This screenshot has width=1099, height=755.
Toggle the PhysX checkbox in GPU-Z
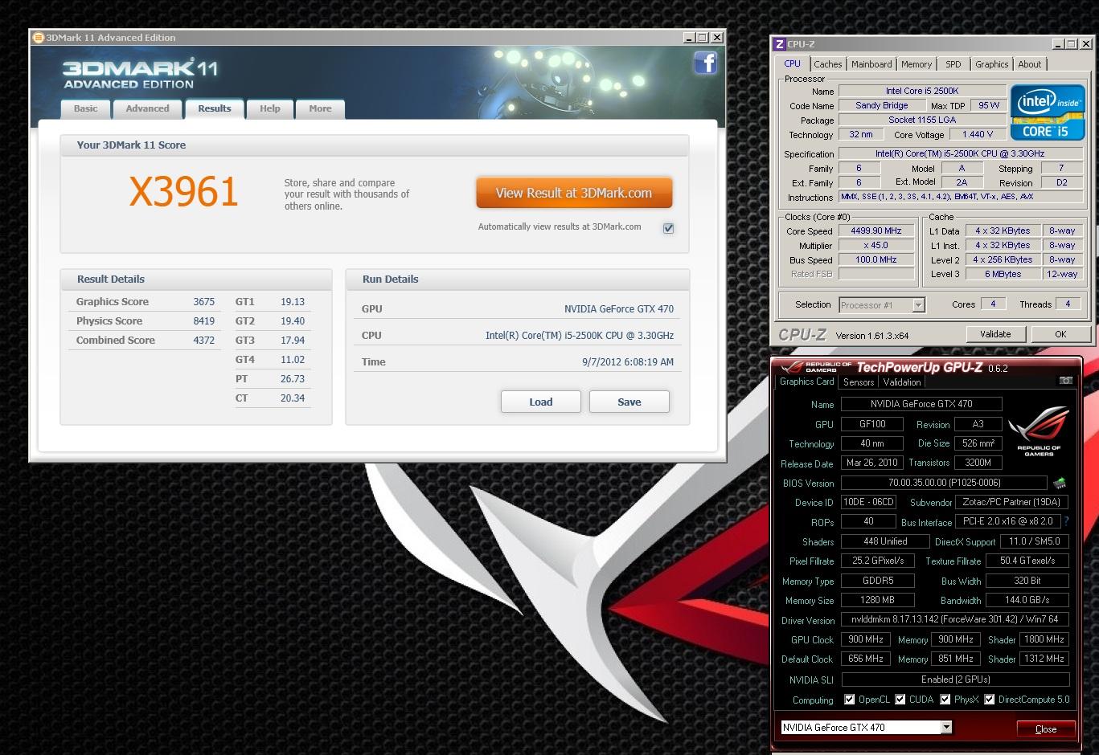[945, 700]
